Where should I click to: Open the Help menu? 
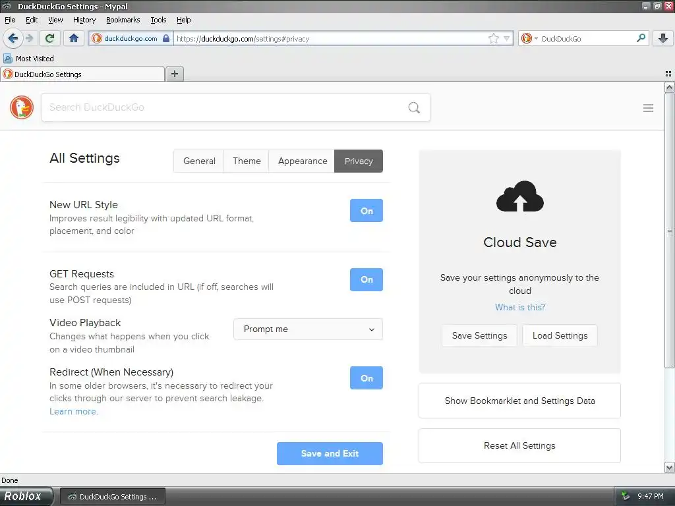pos(183,20)
